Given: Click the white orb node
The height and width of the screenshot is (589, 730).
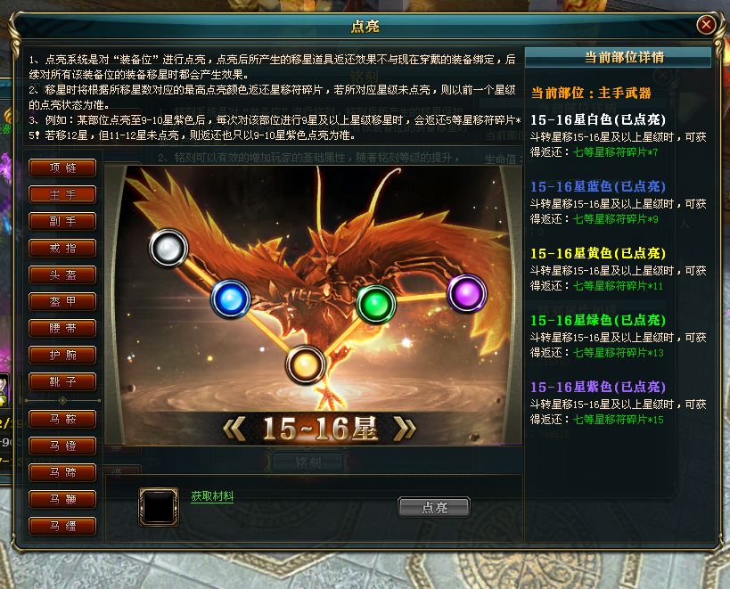Looking at the screenshot, I should point(168,248).
